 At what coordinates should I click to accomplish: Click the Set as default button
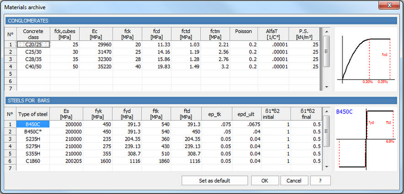click(214, 181)
